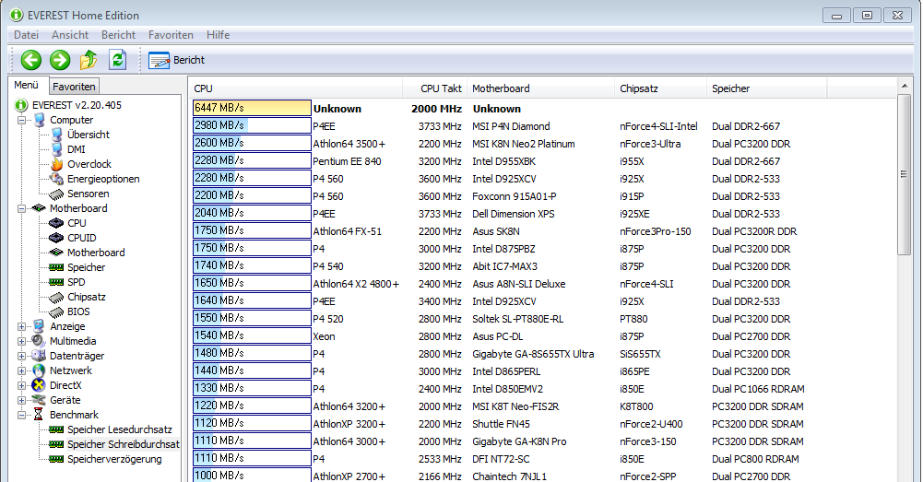Open the Ansicht menu
This screenshot has width=923, height=482.
(70, 35)
